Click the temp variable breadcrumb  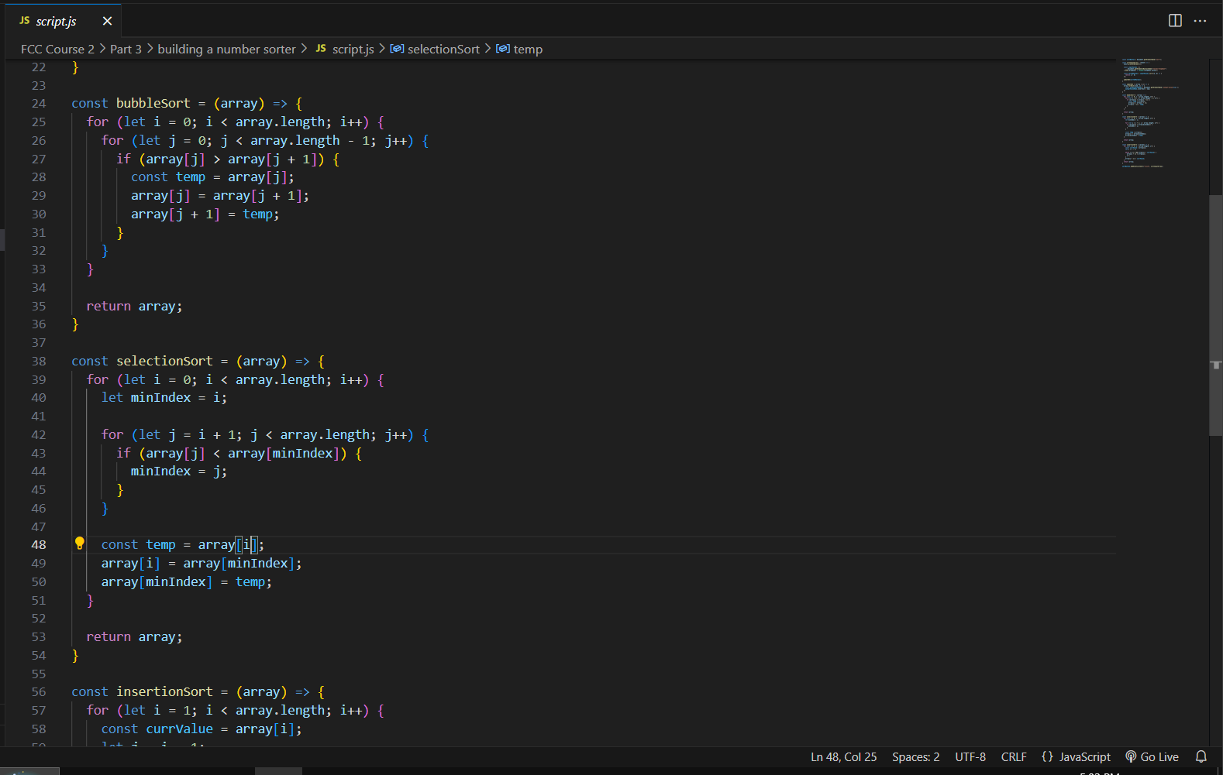click(527, 49)
